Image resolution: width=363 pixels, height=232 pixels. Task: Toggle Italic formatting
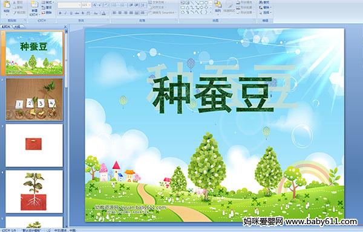tap(65, 13)
